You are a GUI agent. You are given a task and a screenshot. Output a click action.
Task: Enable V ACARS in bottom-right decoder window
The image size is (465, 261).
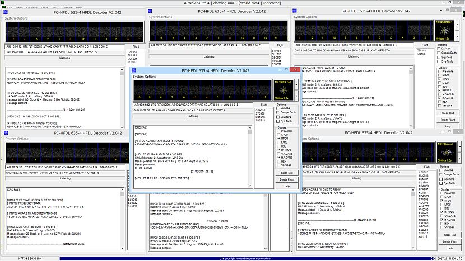(441, 216)
